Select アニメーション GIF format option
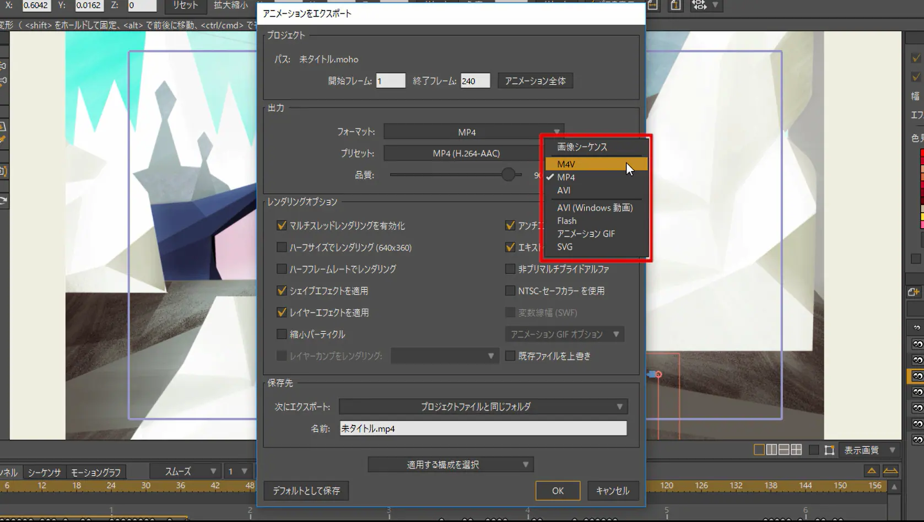This screenshot has height=522, width=924. pos(586,234)
